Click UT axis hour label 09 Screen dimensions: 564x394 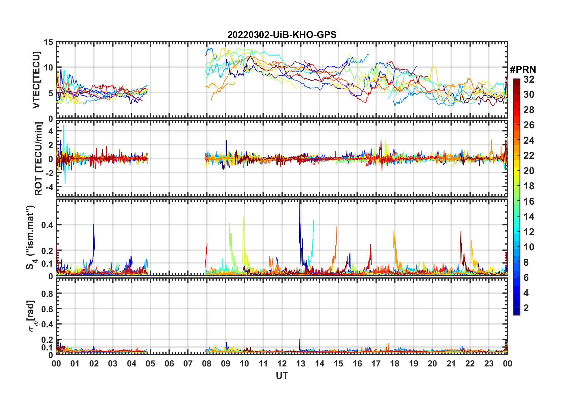pyautogui.click(x=226, y=363)
